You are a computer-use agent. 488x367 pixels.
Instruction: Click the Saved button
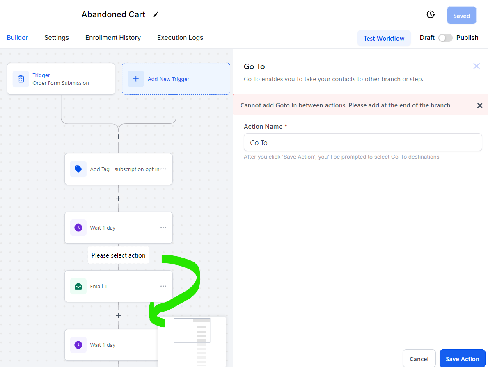[x=462, y=15]
